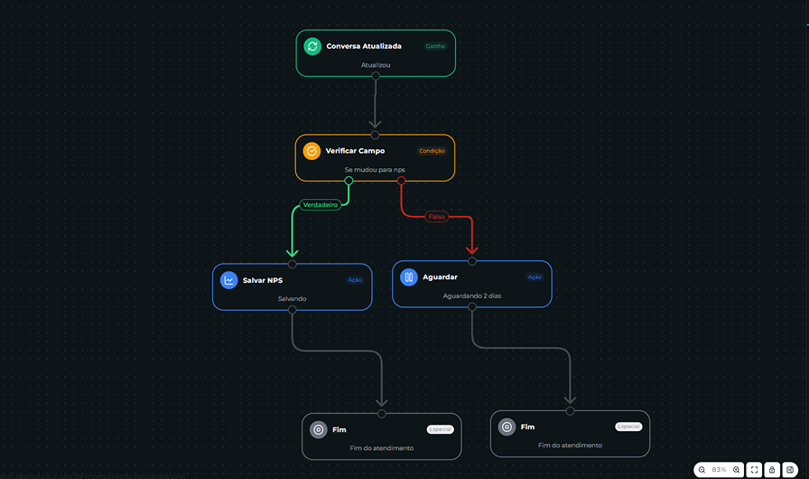The height and width of the screenshot is (479, 809).
Task: Click the input handle atop Verificar Campo
Action: point(375,136)
